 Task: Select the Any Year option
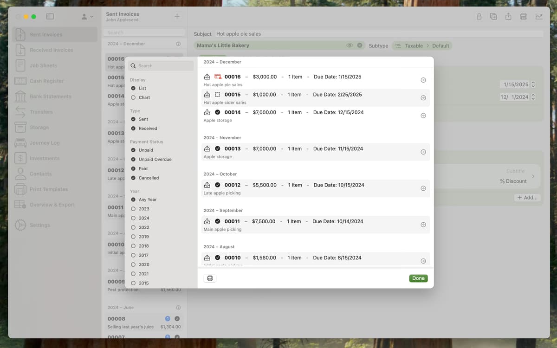(x=134, y=200)
